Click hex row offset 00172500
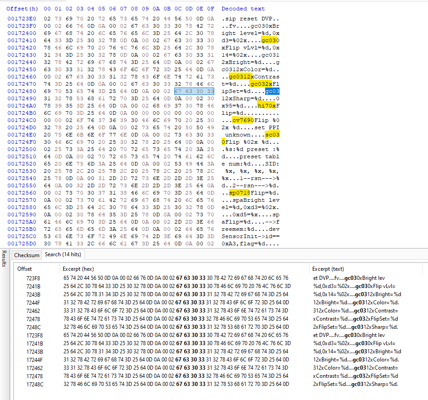Viewport: 428px width, 400px height. (x=22, y=149)
